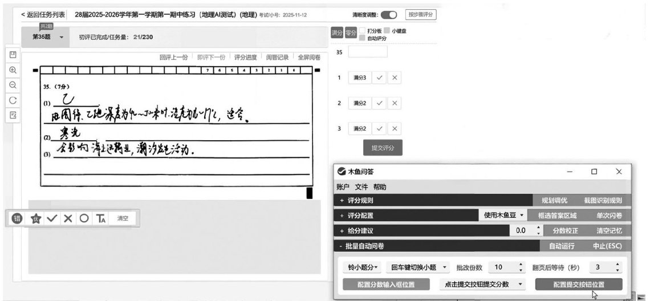Click the zoom out magnifier icon
650x301 pixels.
coord(13,85)
